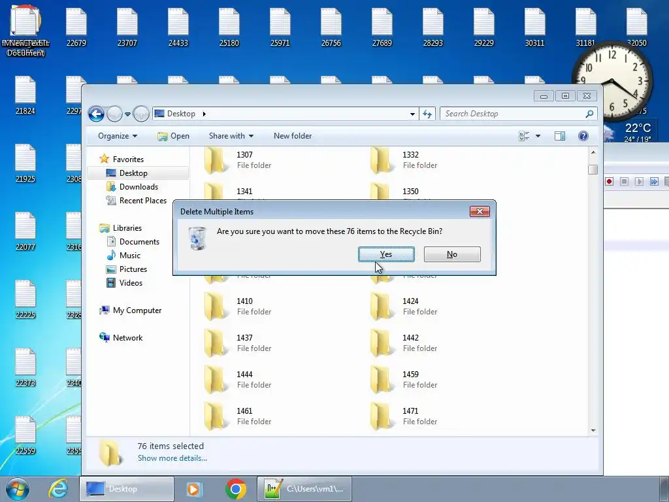
Task: Open Media Player from taskbar
Action: pyautogui.click(x=194, y=489)
